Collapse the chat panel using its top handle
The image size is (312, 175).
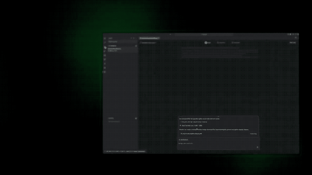(x=218, y=116)
